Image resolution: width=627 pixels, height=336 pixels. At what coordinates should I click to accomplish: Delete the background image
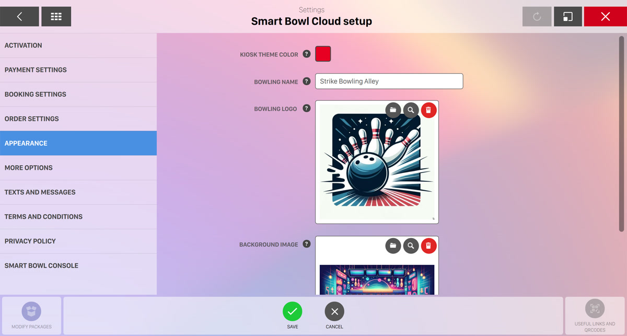(428, 246)
